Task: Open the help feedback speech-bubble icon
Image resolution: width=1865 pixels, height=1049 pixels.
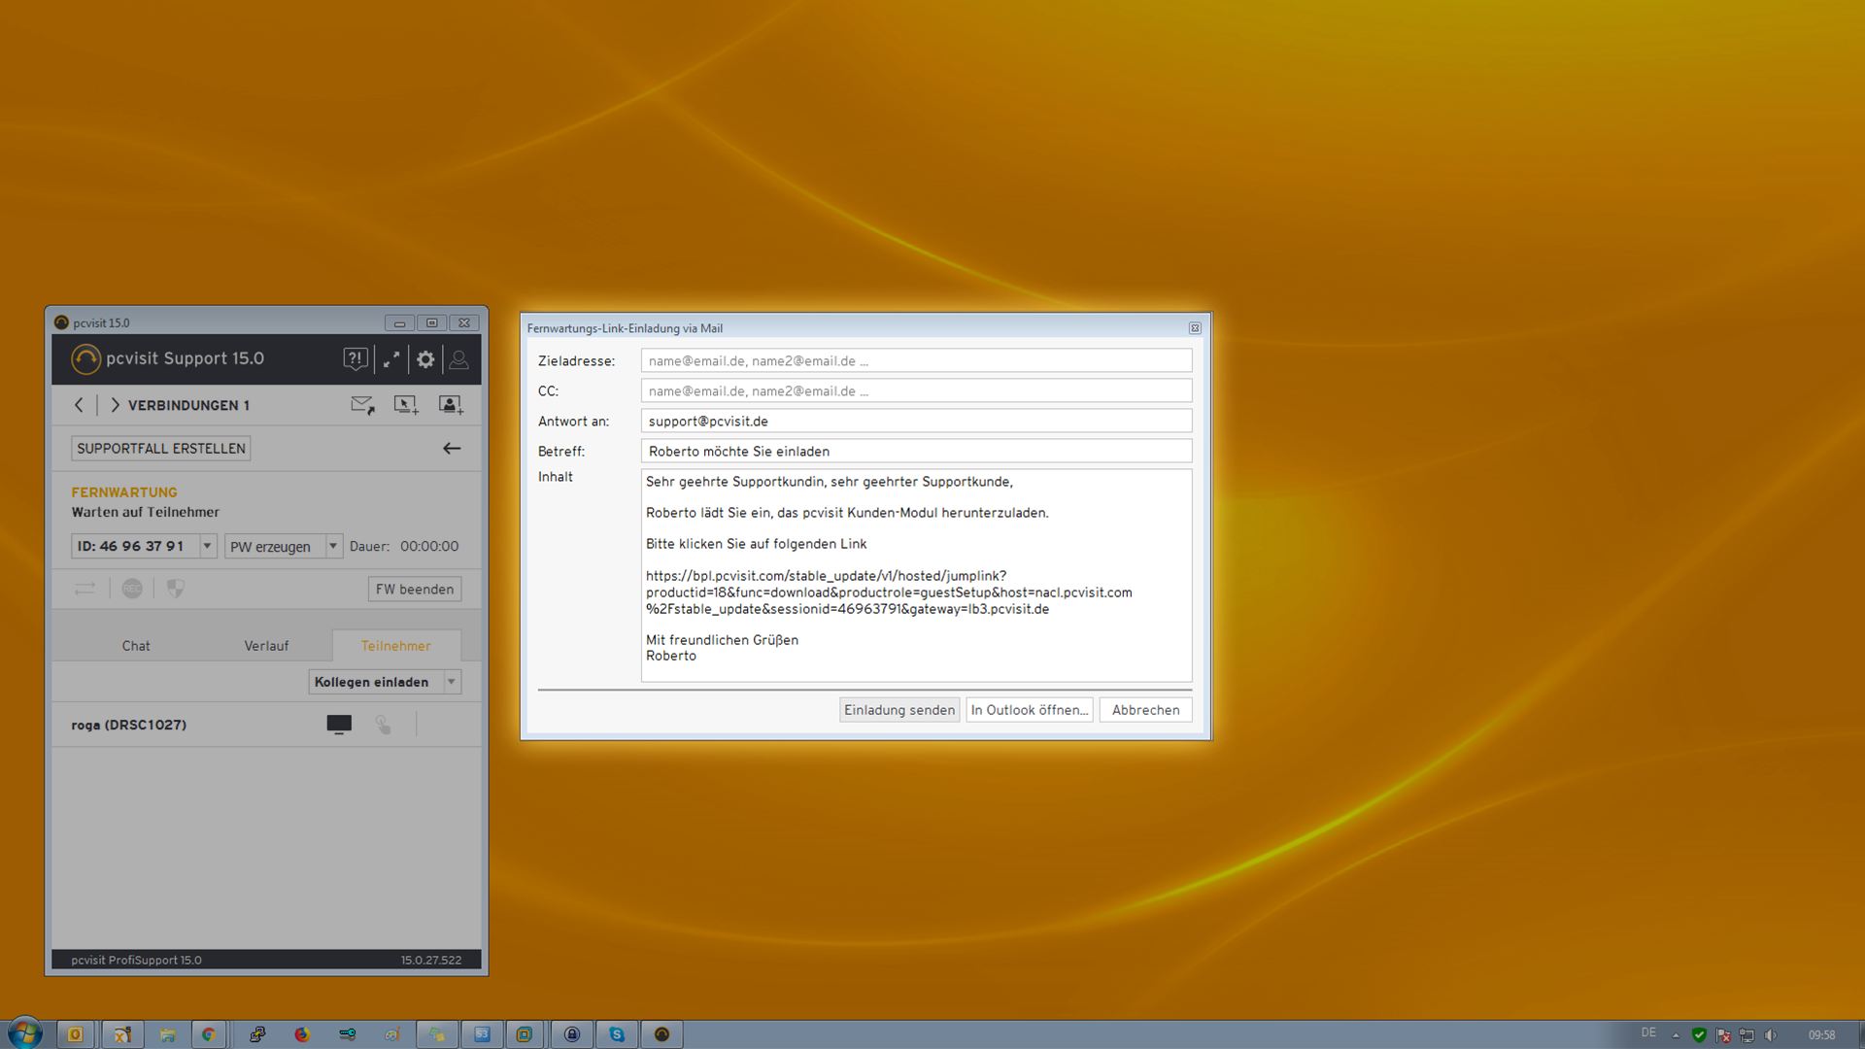Action: tap(355, 359)
